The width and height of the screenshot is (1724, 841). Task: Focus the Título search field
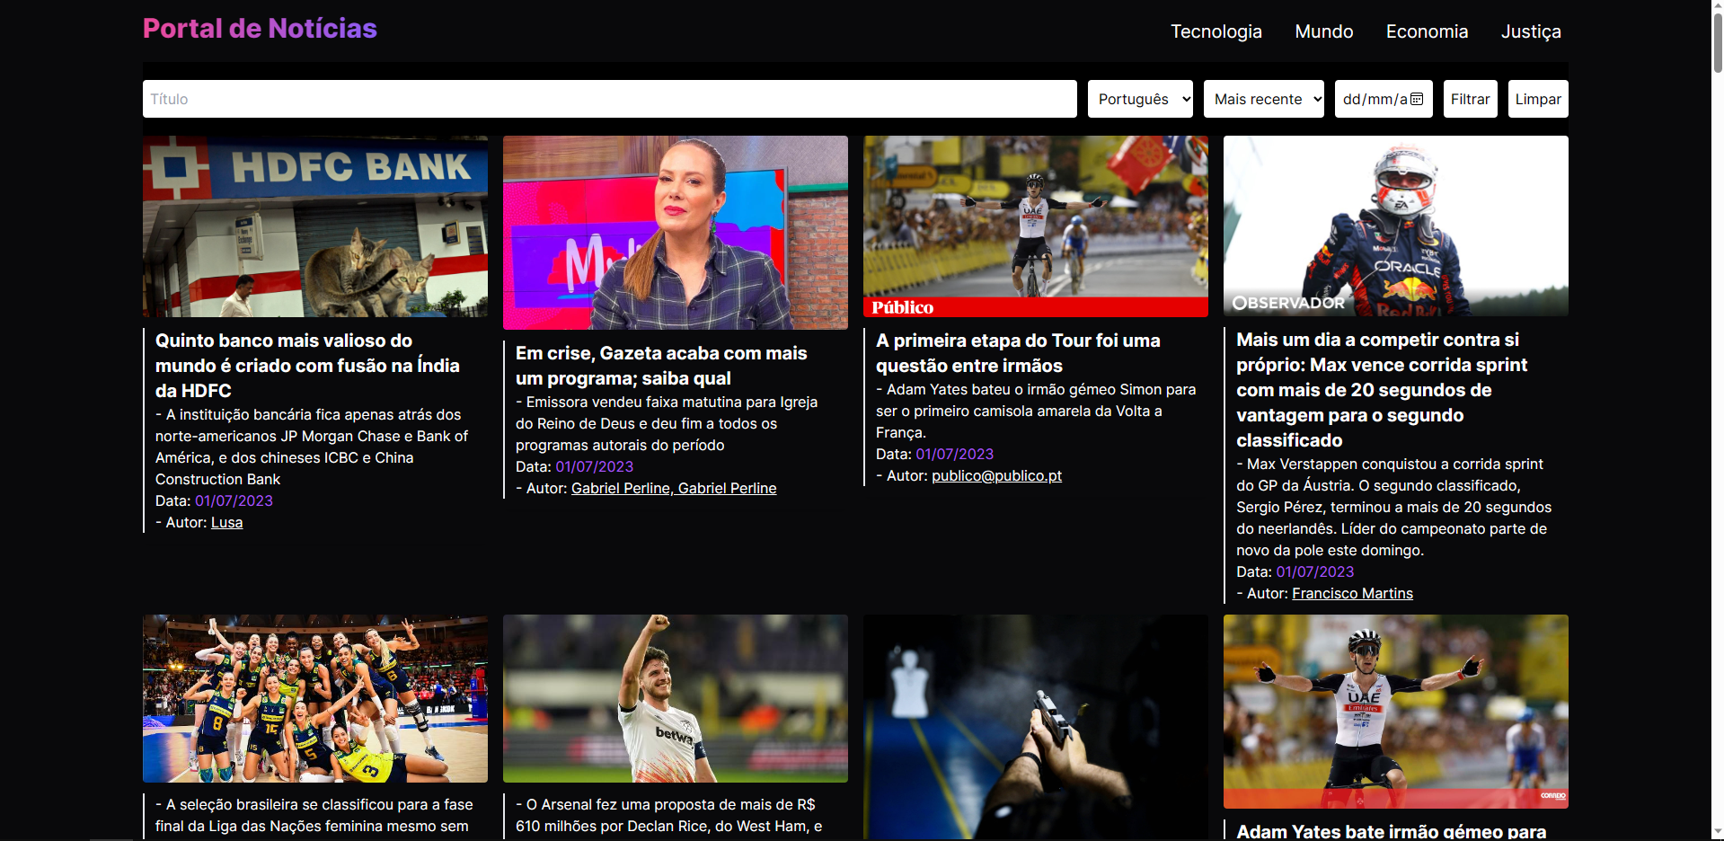click(x=609, y=99)
